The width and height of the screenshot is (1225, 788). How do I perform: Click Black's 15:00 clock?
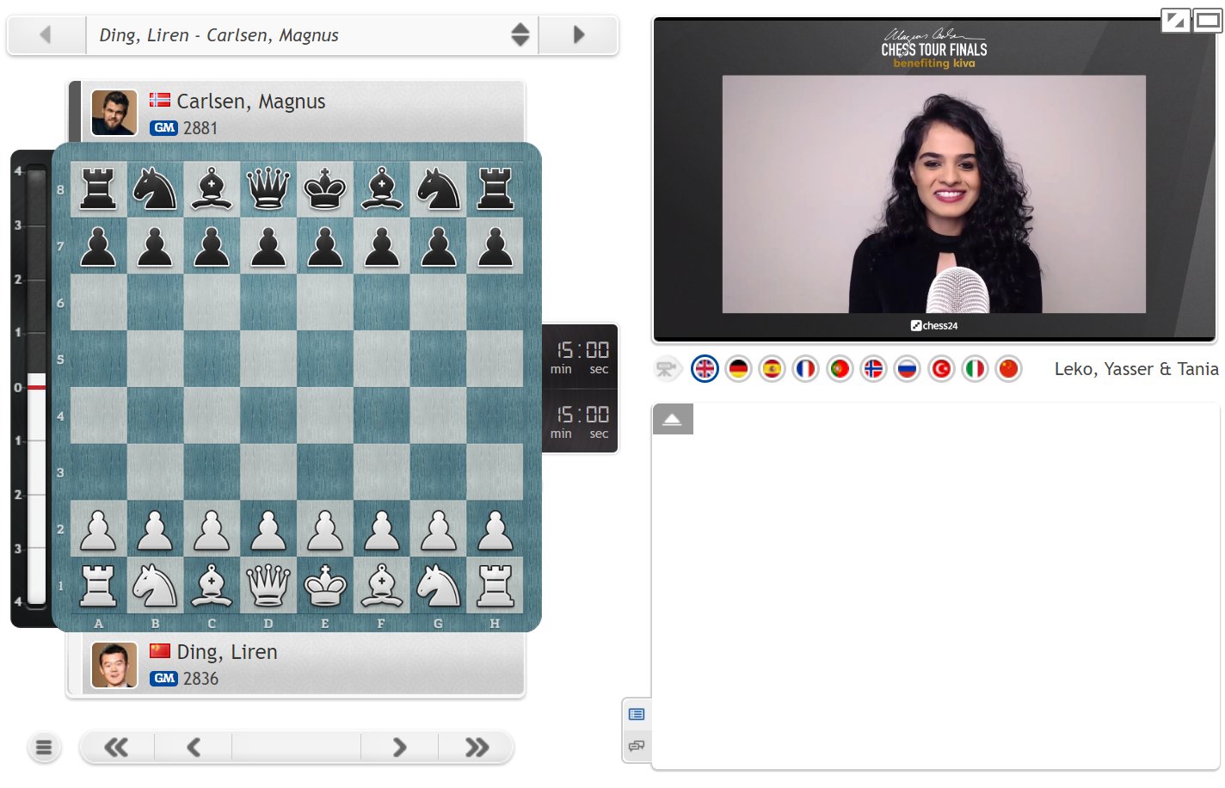[581, 357]
